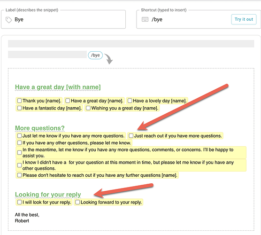
Task: Check Please don't hesitate to reach out
Action: (19, 175)
